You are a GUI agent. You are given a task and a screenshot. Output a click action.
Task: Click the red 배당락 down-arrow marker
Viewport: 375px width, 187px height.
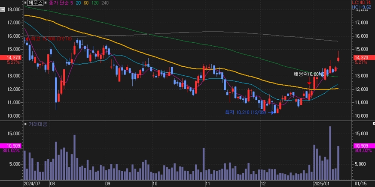click(x=309, y=81)
